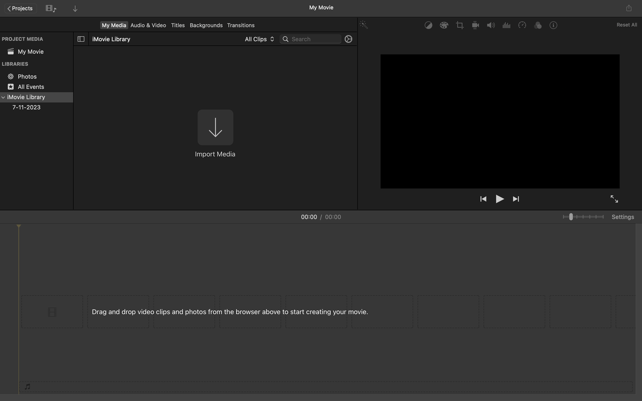Go back to Projects

[x=20, y=8]
